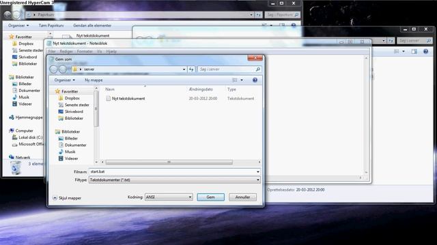The image size is (437, 245).
Task: Click Annuller to cancel saving
Action: coord(242,197)
